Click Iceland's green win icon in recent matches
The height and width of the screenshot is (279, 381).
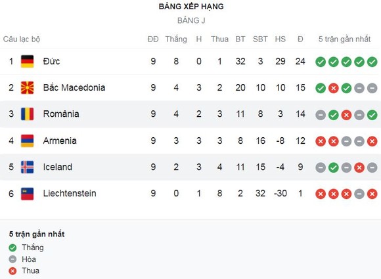pyautogui.click(x=334, y=167)
